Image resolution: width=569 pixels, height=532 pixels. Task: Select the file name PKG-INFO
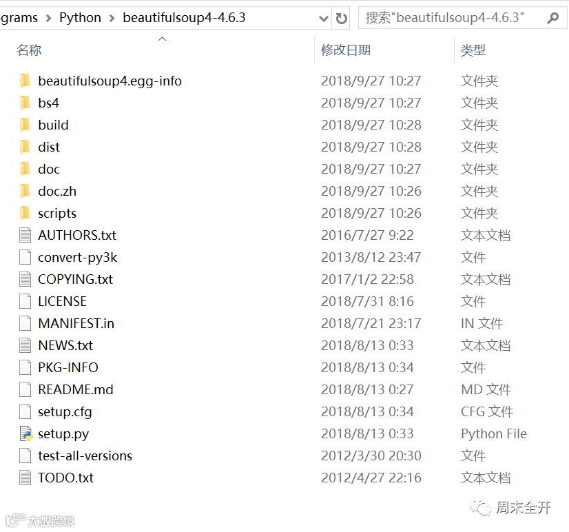click(x=68, y=367)
